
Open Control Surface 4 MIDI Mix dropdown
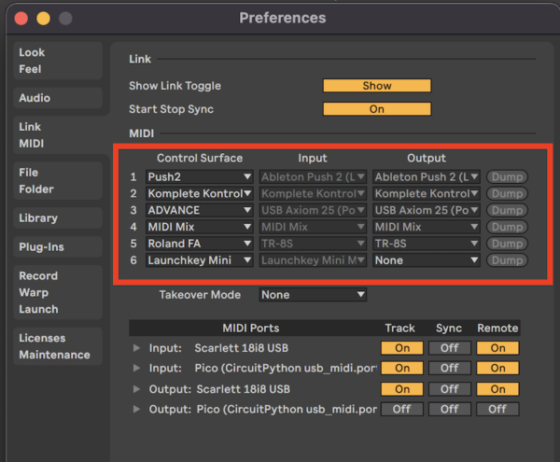[200, 227]
